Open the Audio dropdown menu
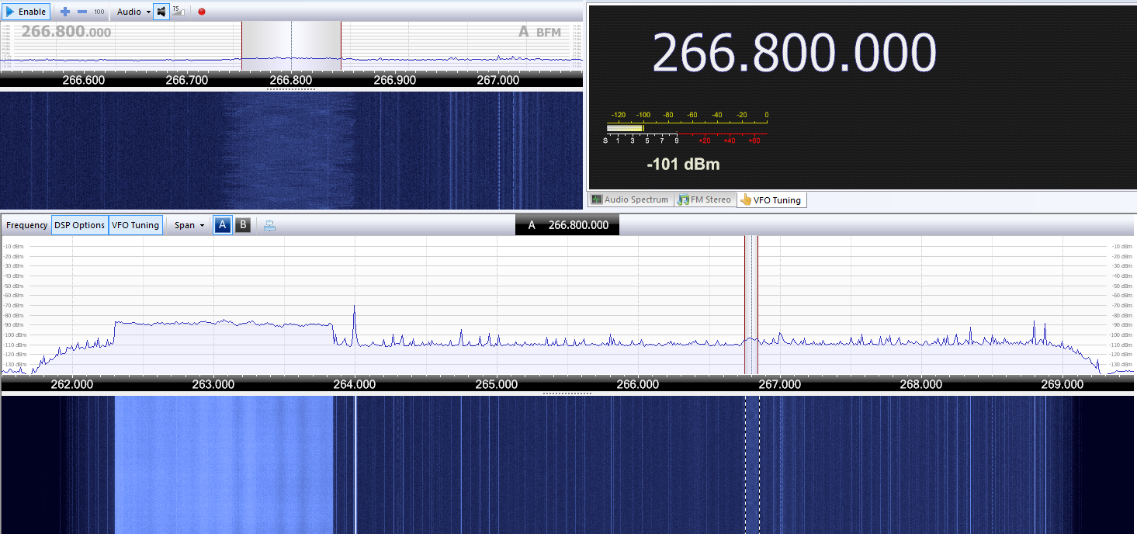 click(x=133, y=12)
